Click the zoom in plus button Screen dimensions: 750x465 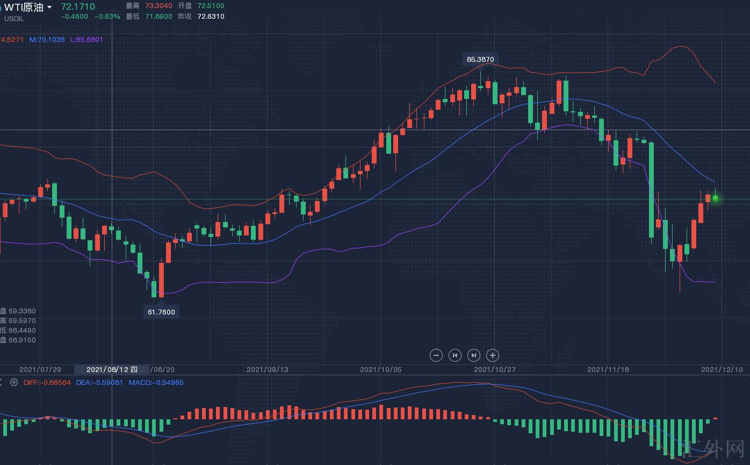[x=493, y=355]
